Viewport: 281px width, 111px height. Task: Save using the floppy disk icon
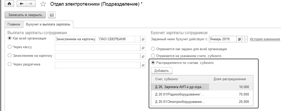pyautogui.click(x=51, y=15)
